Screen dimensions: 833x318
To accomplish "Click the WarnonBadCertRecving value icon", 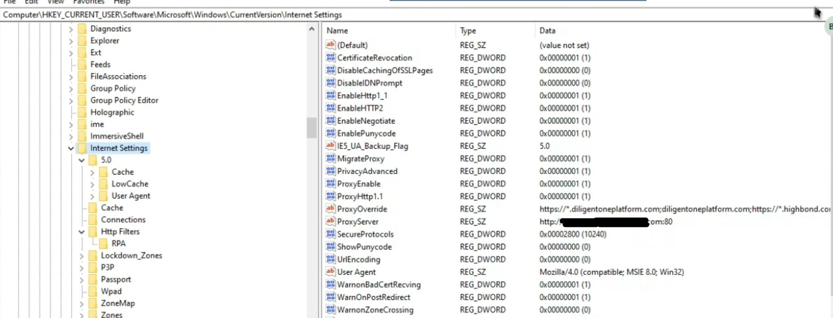I will coord(331,284).
